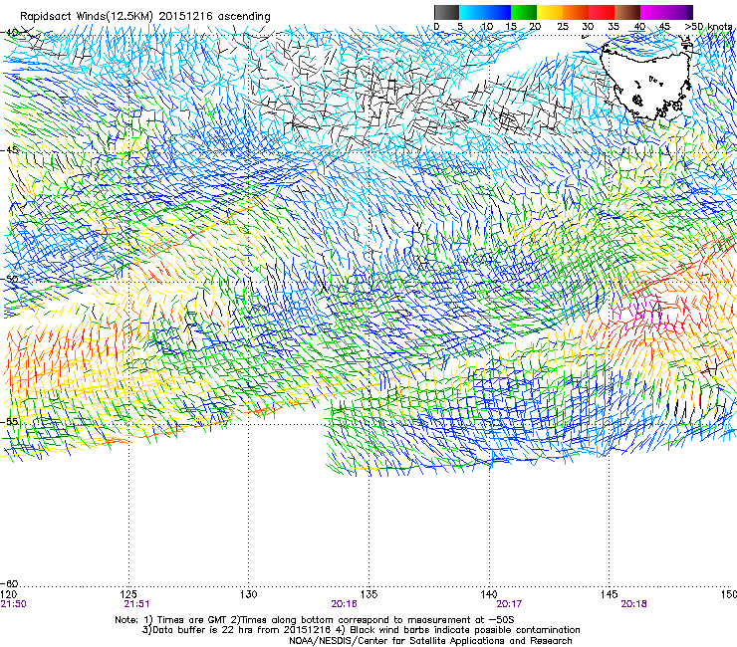Click the 'Note: 1) Times are GMT' text
Screen dimensions: 737x647
click(171, 620)
